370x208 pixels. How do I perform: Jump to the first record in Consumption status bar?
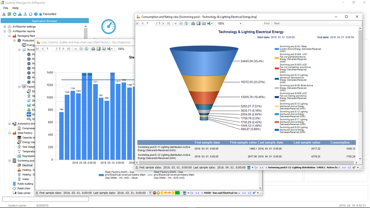point(256,167)
